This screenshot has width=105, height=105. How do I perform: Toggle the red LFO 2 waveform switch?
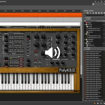(28, 40)
